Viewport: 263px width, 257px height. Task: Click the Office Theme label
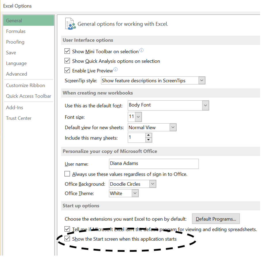[x=79, y=193]
